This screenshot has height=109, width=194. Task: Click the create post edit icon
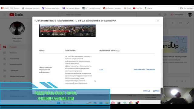188,23
